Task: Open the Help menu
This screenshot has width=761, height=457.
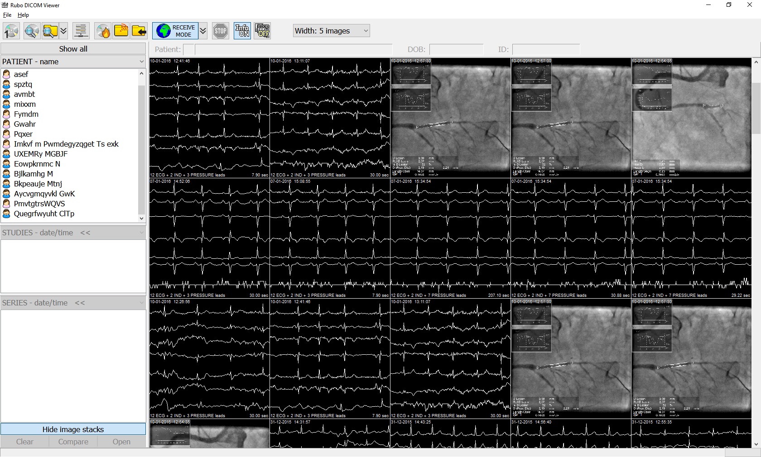Action: pyautogui.click(x=23, y=15)
